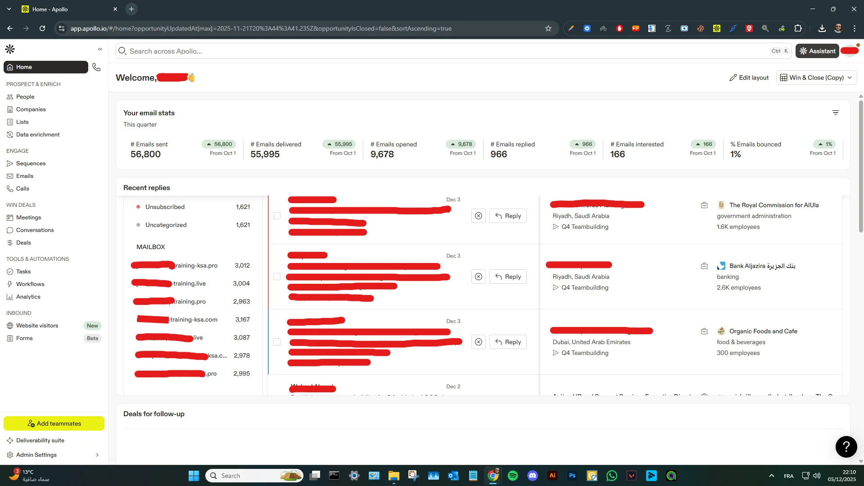Viewport: 864px width, 486px height.
Task: Open Spotify from the taskbar
Action: coord(513,476)
